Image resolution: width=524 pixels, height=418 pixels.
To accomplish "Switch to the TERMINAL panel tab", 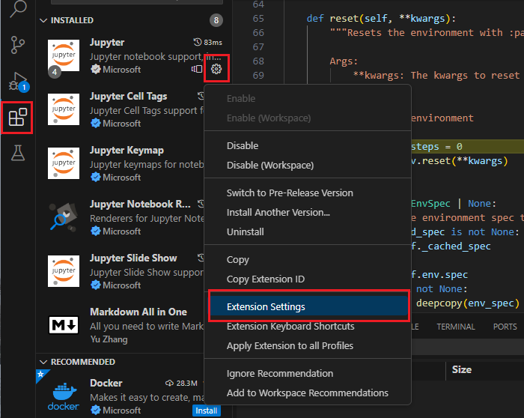I will click(x=455, y=327).
